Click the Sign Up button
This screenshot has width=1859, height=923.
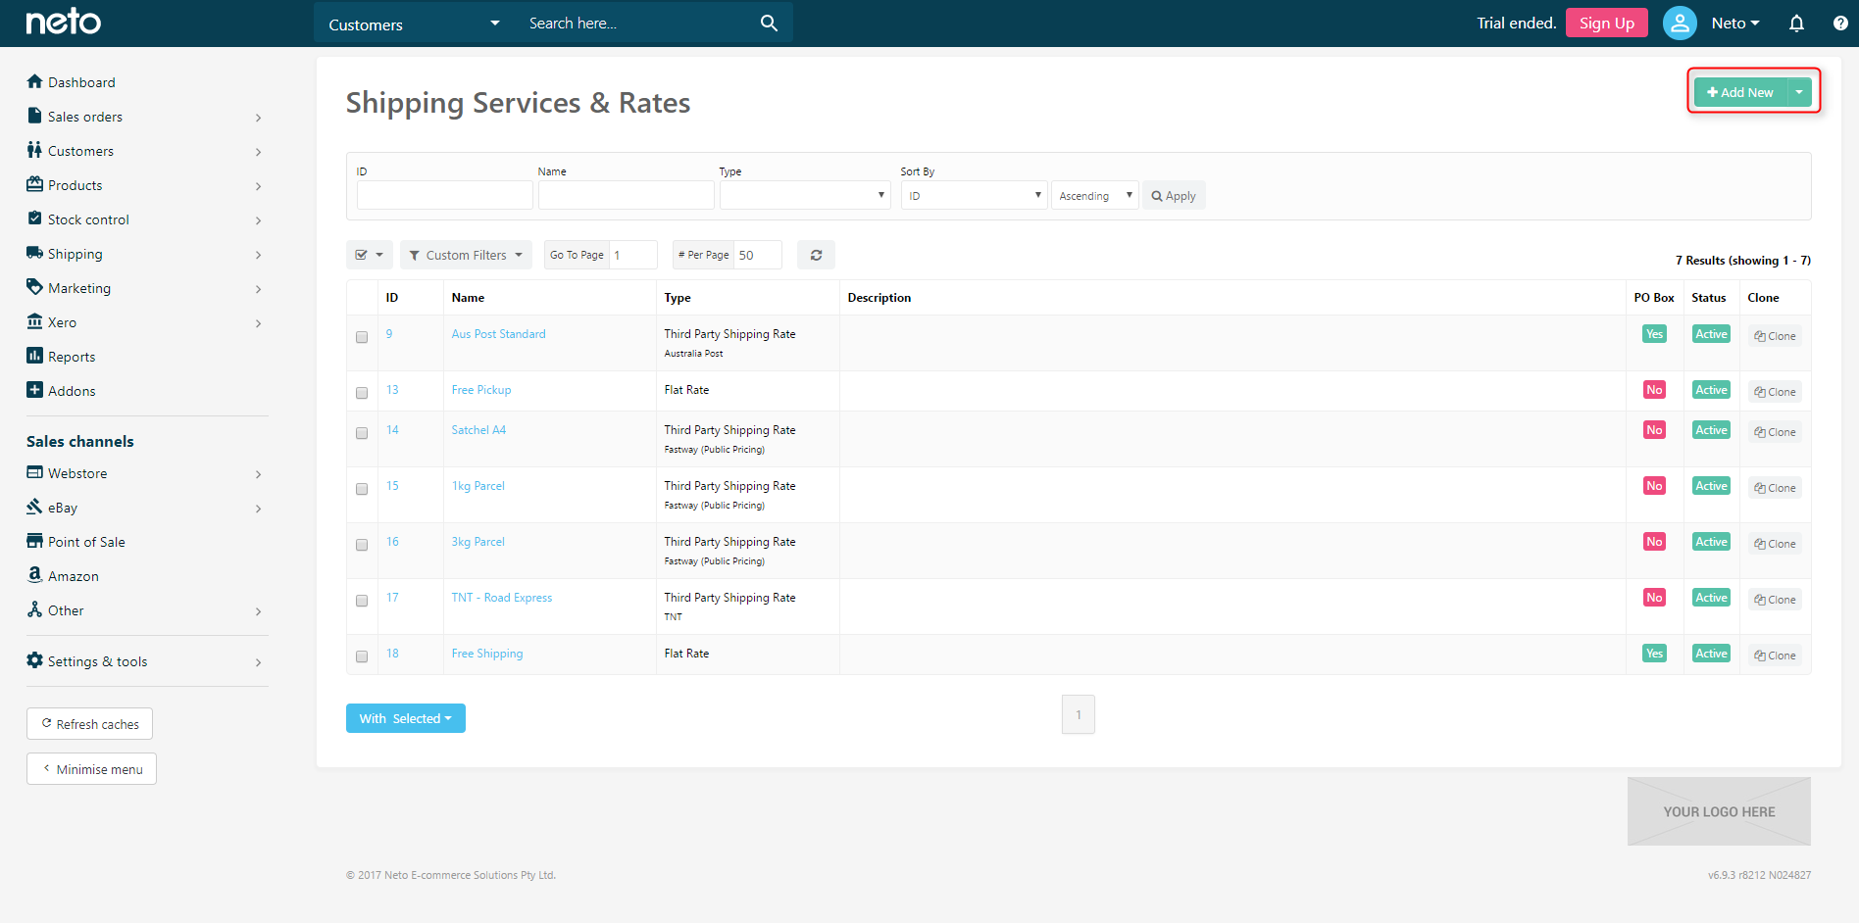pyautogui.click(x=1606, y=23)
